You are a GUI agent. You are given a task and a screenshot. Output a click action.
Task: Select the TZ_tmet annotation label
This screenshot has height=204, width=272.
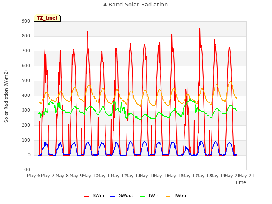pyautogui.click(x=47, y=18)
